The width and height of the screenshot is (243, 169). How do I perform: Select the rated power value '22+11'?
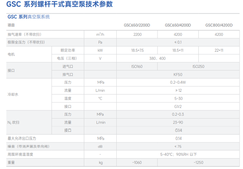coord(219,50)
